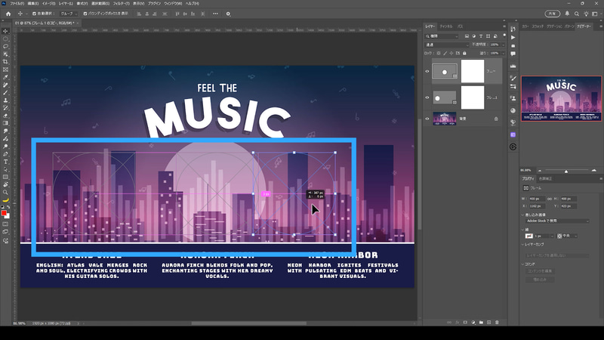Open the gear settings icon in options bar
The image size is (604, 340).
(228, 14)
